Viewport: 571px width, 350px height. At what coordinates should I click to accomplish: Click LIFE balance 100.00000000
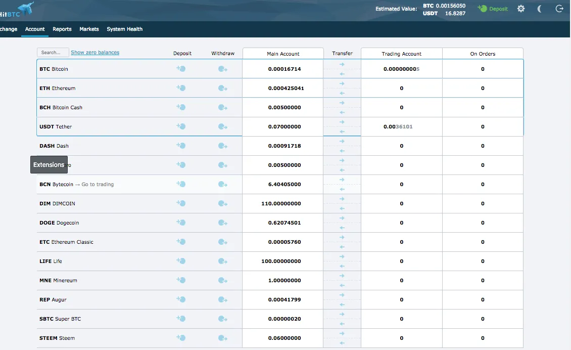[281, 261]
